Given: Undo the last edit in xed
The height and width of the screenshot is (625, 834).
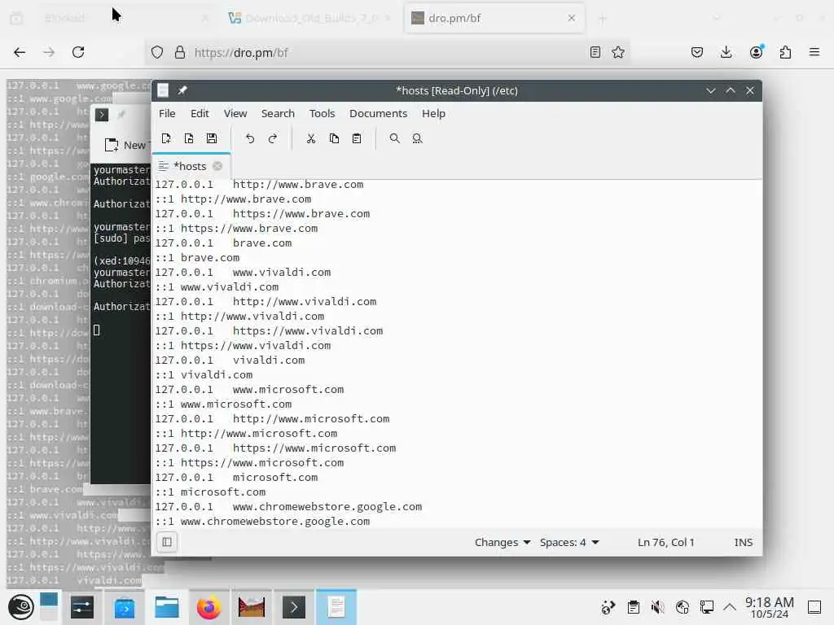Looking at the screenshot, I should point(249,138).
